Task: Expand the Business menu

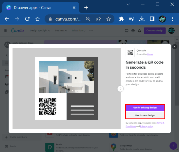Action: tap(61, 31)
